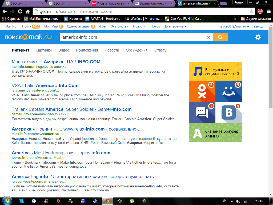This screenshot has width=273, height=205.
Task: Open uTorrent from the taskbar
Action: pos(132,201)
